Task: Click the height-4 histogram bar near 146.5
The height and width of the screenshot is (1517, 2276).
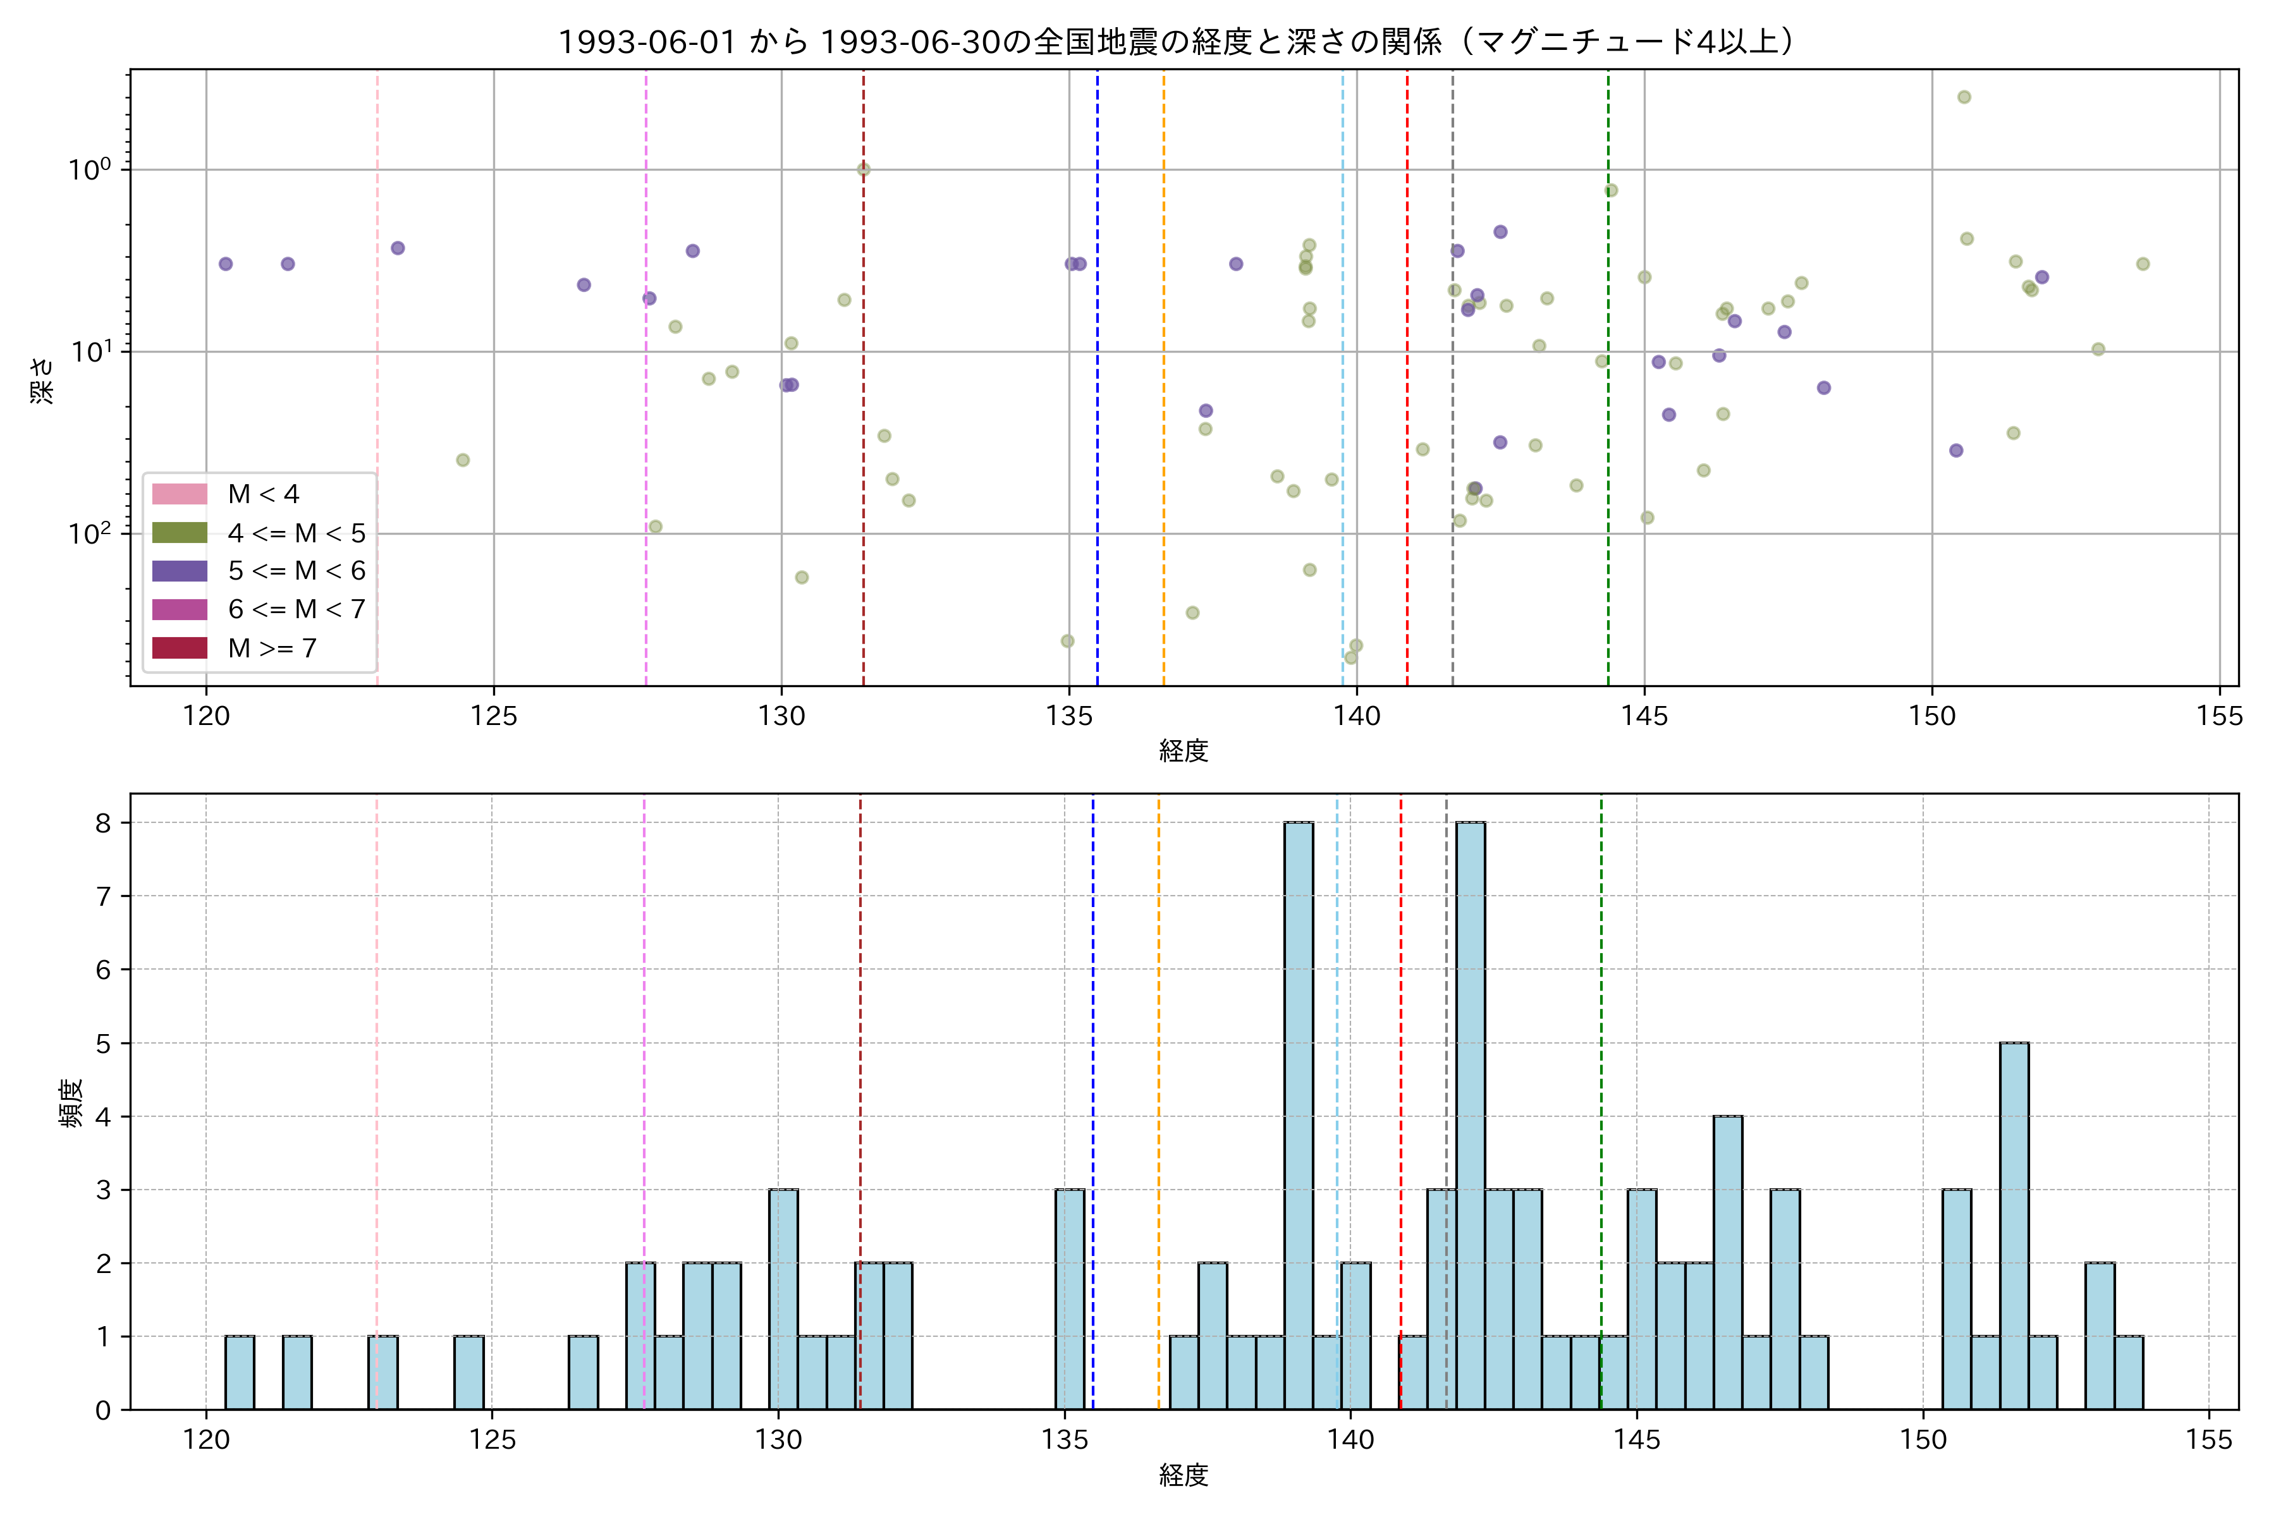Action: (x=1727, y=1262)
